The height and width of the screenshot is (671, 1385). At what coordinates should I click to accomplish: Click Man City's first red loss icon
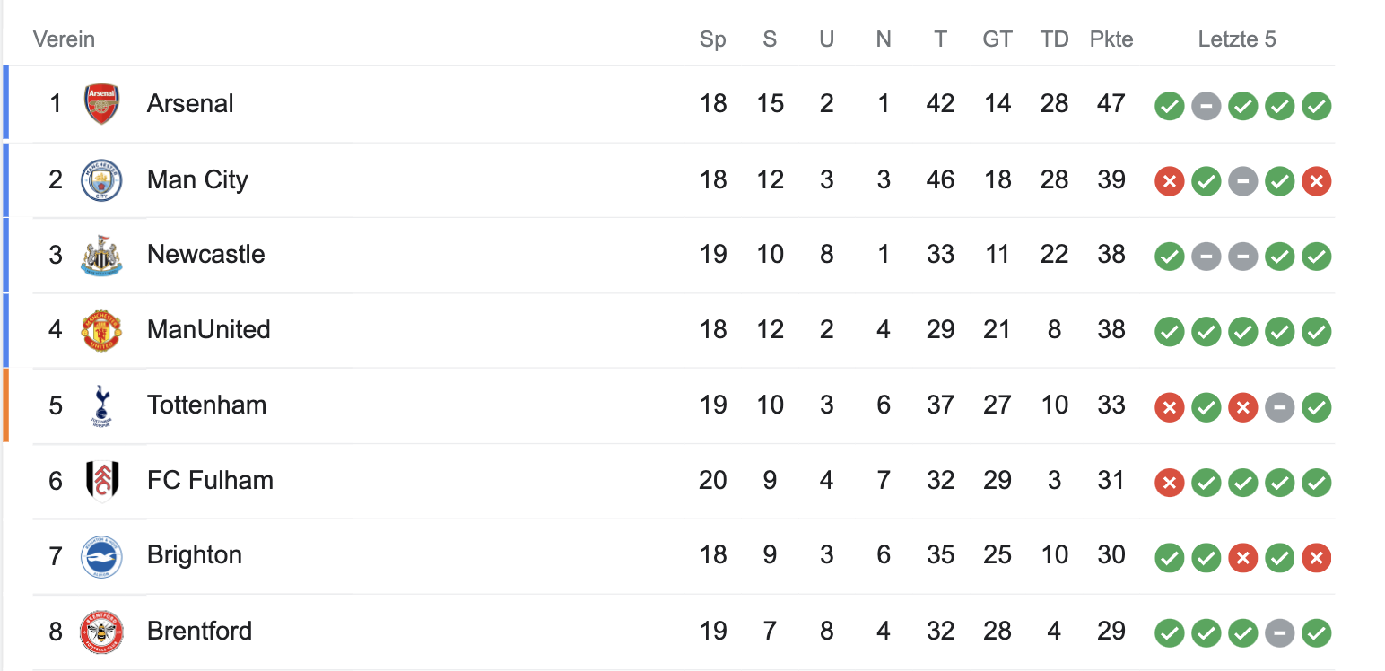coord(1169,182)
